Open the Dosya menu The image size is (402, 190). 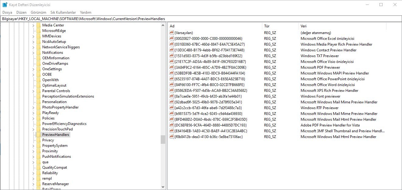(x=7, y=12)
